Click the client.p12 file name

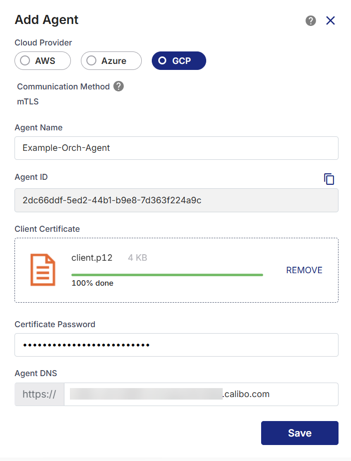[x=92, y=258]
